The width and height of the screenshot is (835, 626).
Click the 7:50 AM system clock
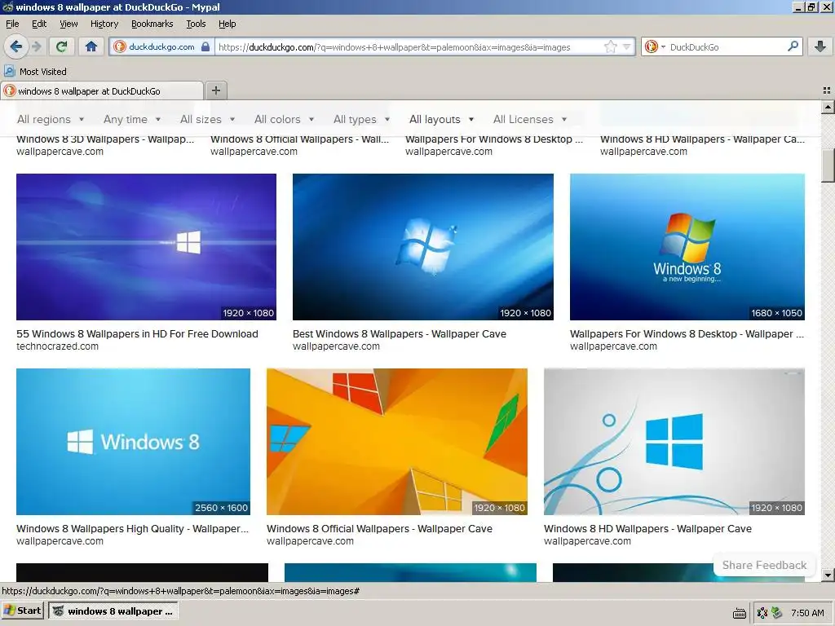[x=807, y=613]
